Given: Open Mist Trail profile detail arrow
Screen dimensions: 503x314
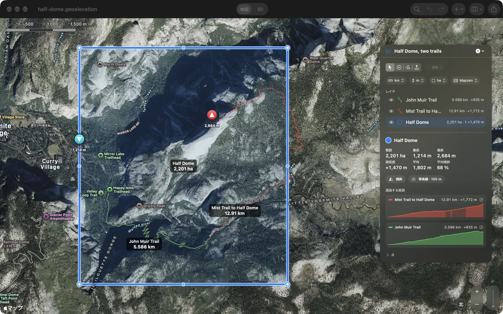Looking at the screenshot, I should pos(481,200).
